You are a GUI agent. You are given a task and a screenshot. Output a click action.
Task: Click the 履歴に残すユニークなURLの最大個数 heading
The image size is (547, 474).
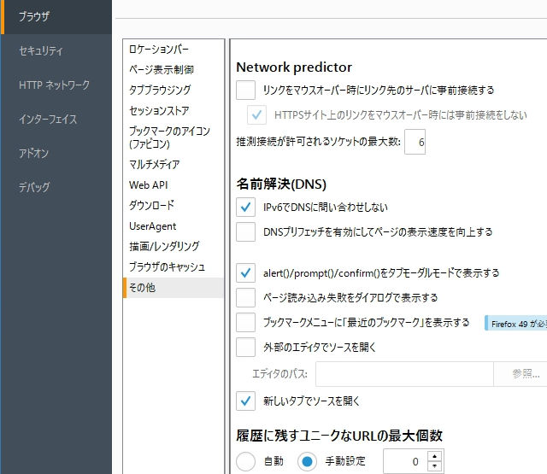[x=339, y=436]
